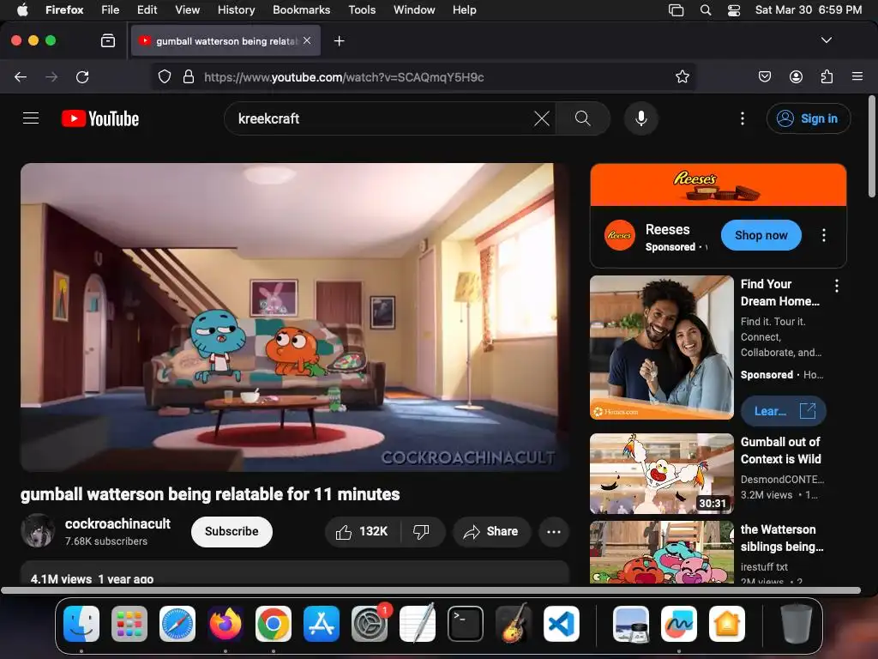This screenshot has width=878, height=659.
Task: Click the Share button
Action: (x=491, y=531)
